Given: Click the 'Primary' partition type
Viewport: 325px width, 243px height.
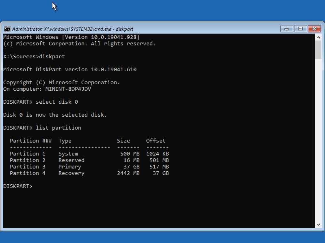Looking at the screenshot, I should (69, 167).
